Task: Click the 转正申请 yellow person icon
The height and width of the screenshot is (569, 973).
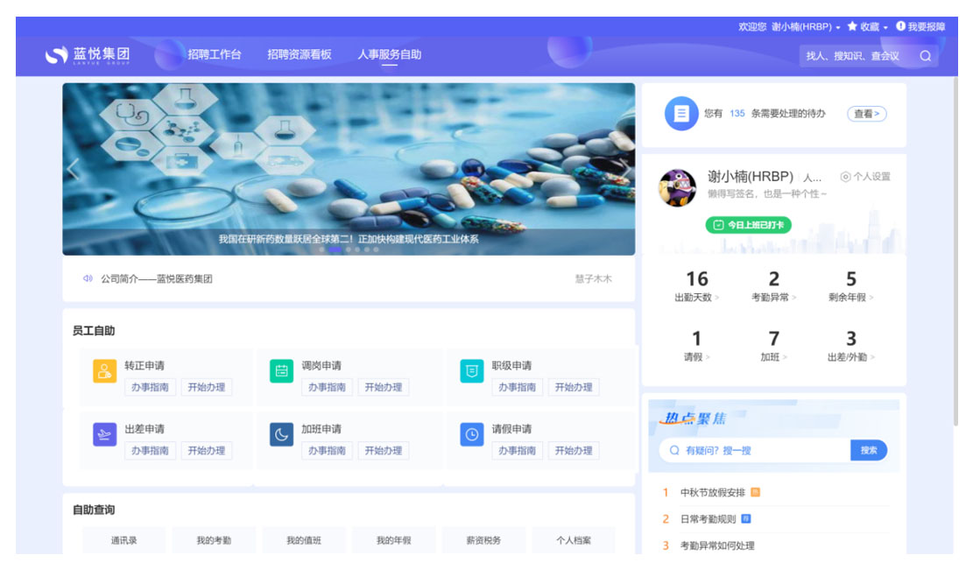Action: point(104,371)
